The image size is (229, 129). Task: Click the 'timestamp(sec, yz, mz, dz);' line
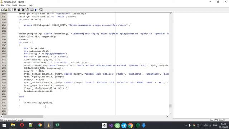point(42,59)
